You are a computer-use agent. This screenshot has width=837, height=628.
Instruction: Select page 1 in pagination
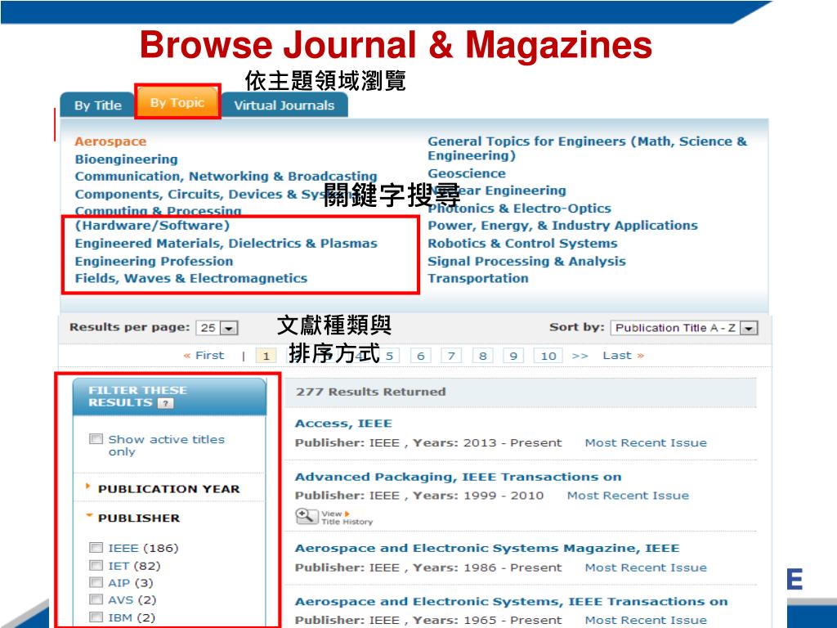tap(266, 356)
